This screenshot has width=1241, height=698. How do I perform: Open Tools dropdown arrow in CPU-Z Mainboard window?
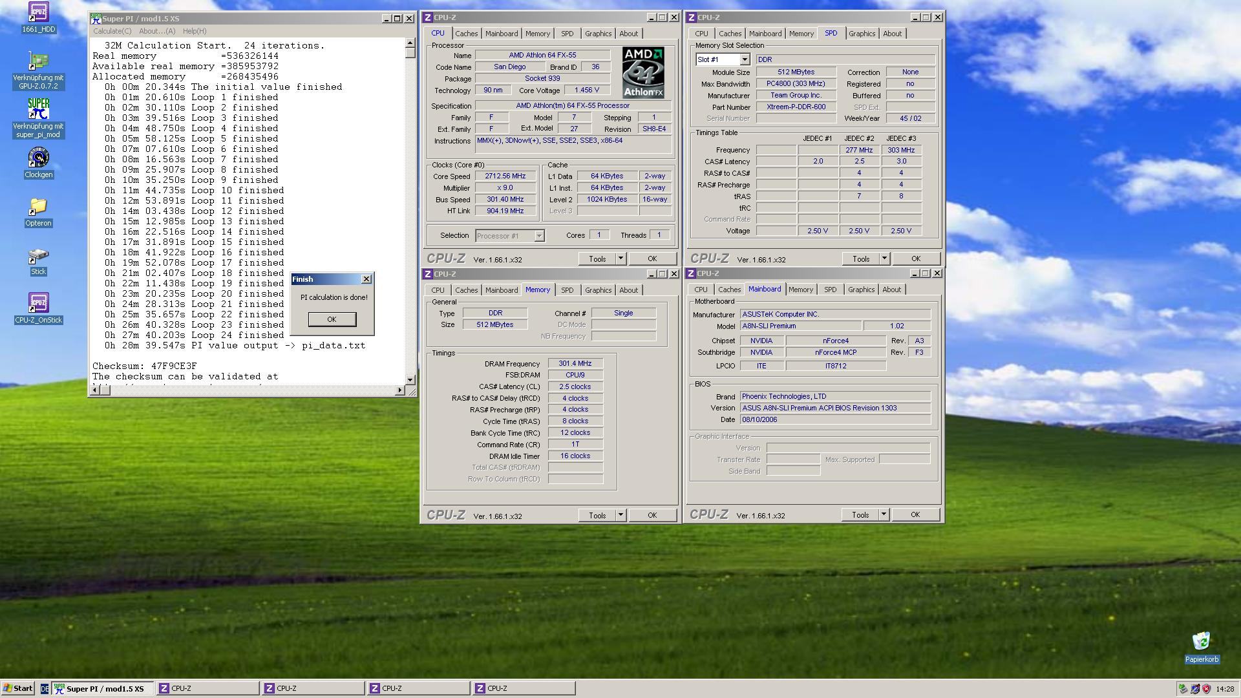point(884,514)
